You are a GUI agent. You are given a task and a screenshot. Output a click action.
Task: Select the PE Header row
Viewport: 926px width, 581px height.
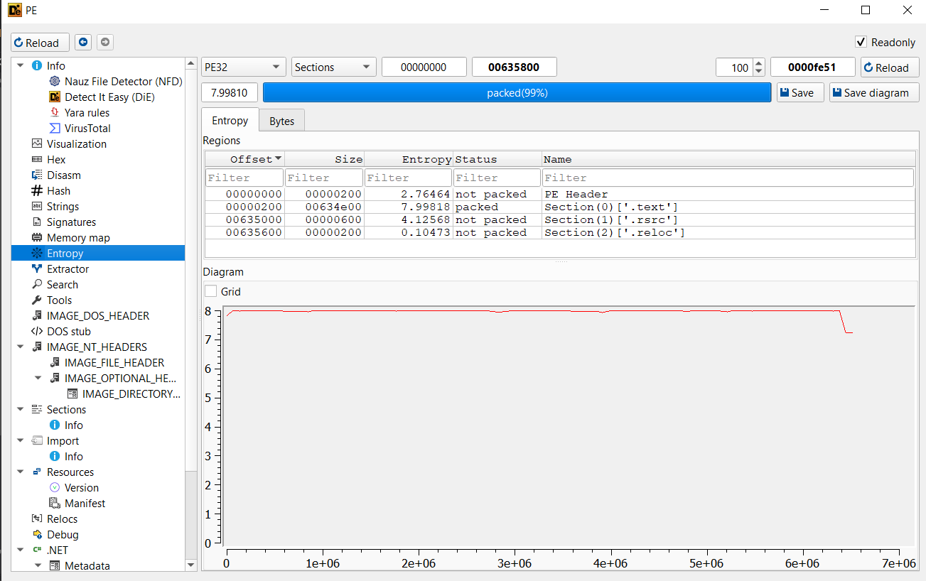[x=560, y=194]
